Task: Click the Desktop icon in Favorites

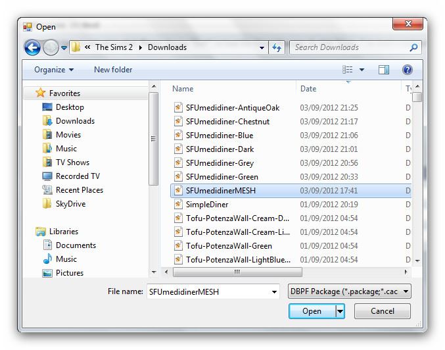Action: coord(47,107)
